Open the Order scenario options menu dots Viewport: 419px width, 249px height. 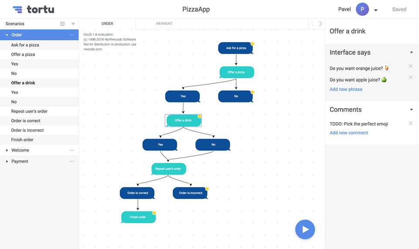coord(72,35)
